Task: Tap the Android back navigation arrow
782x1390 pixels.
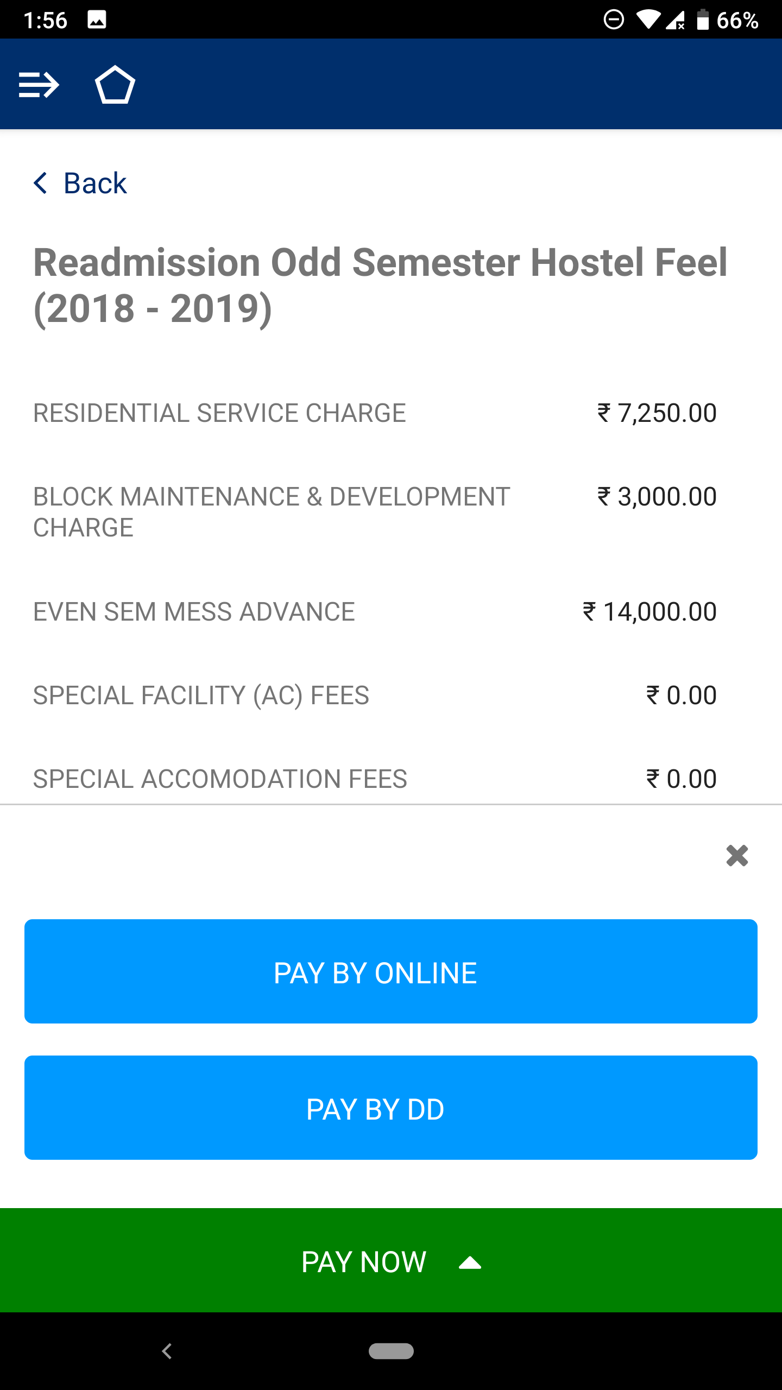Action: [x=167, y=1351]
